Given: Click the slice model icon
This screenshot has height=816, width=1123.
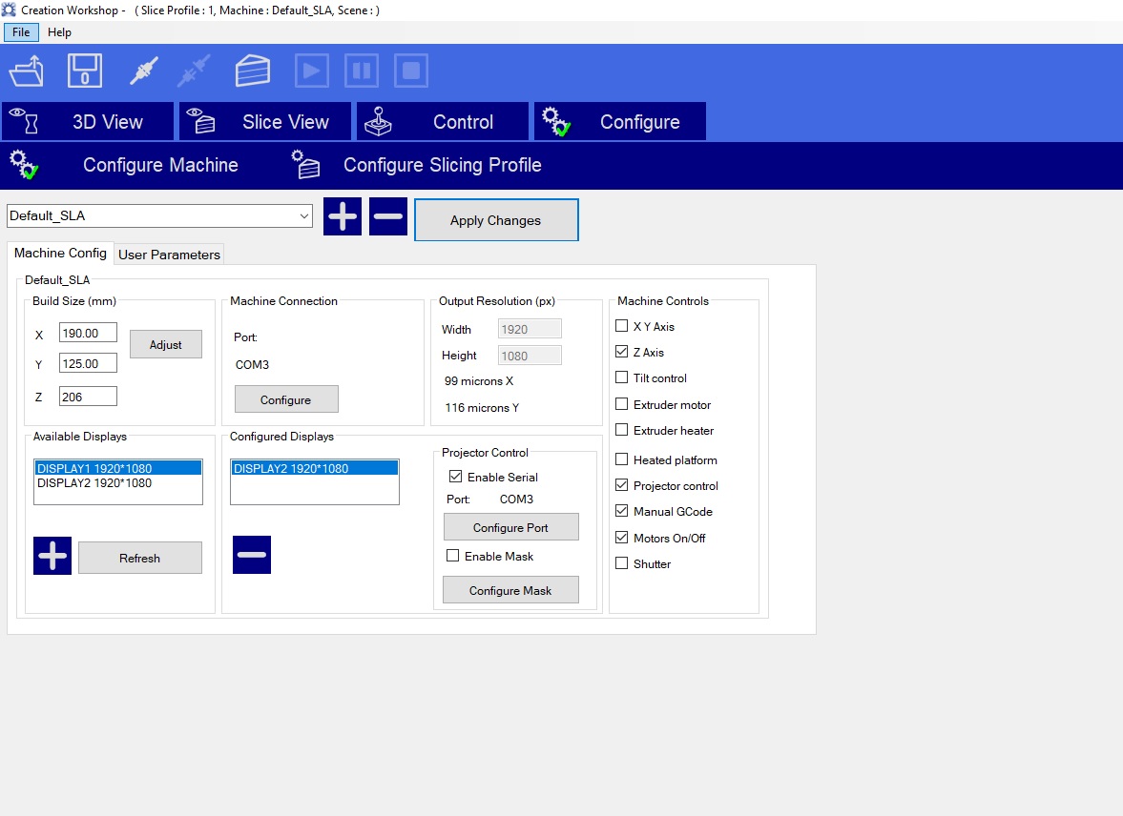Looking at the screenshot, I should [x=253, y=71].
